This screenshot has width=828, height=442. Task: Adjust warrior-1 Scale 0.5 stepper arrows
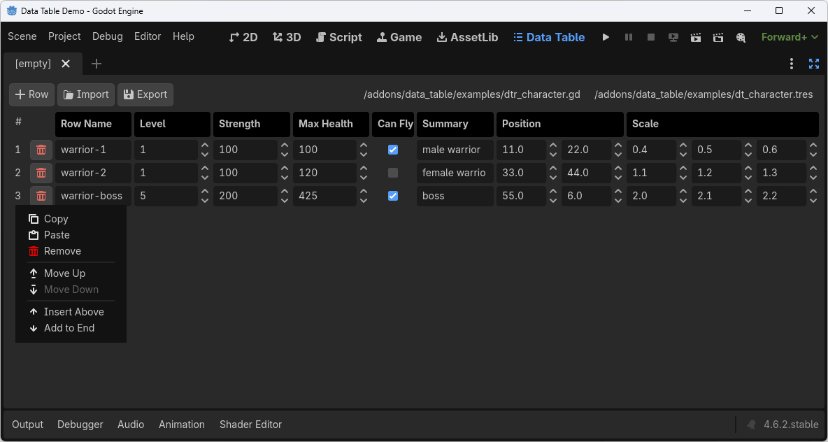748,150
